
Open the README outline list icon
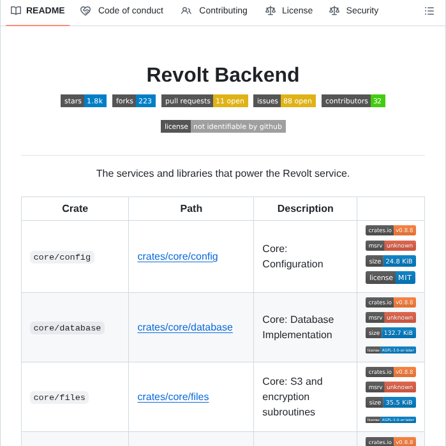(x=429, y=11)
